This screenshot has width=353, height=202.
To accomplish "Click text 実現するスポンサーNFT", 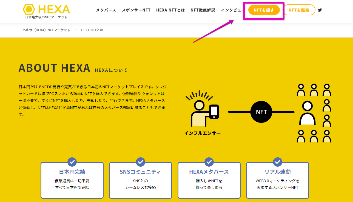I will (x=278, y=187).
